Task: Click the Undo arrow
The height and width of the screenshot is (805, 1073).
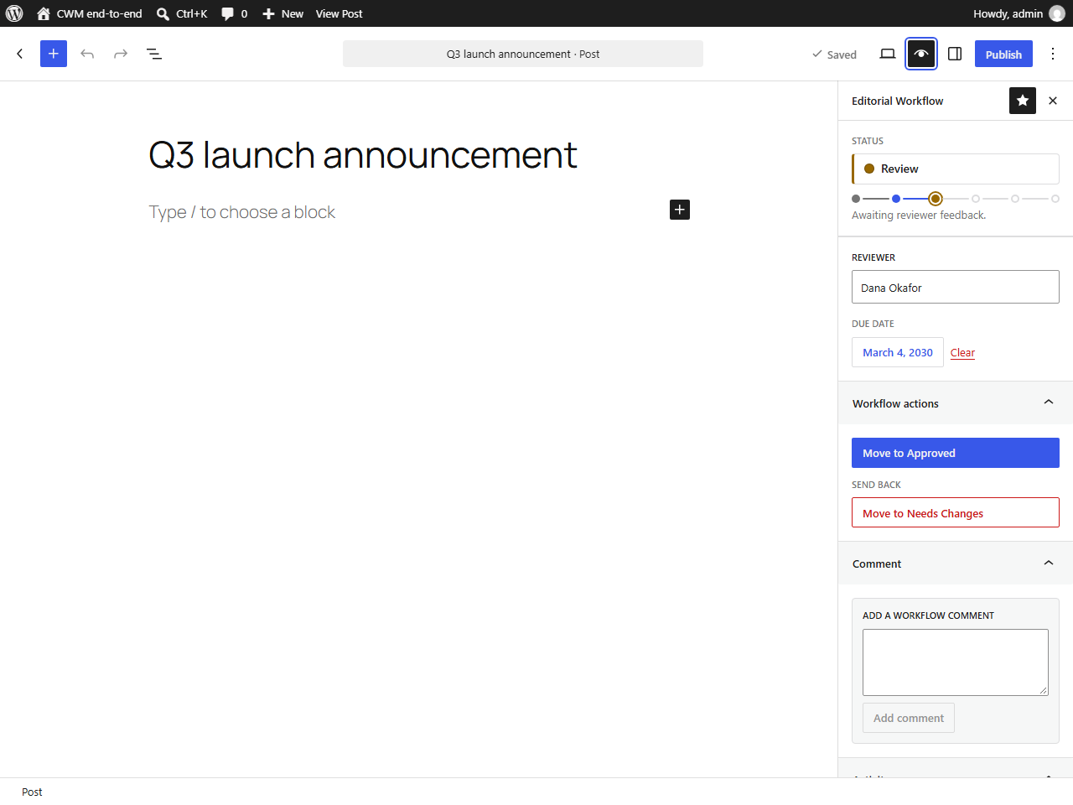Action: pyautogui.click(x=87, y=54)
